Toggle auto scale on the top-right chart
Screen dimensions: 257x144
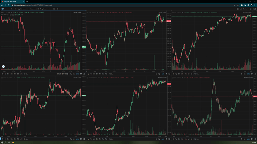248,74
